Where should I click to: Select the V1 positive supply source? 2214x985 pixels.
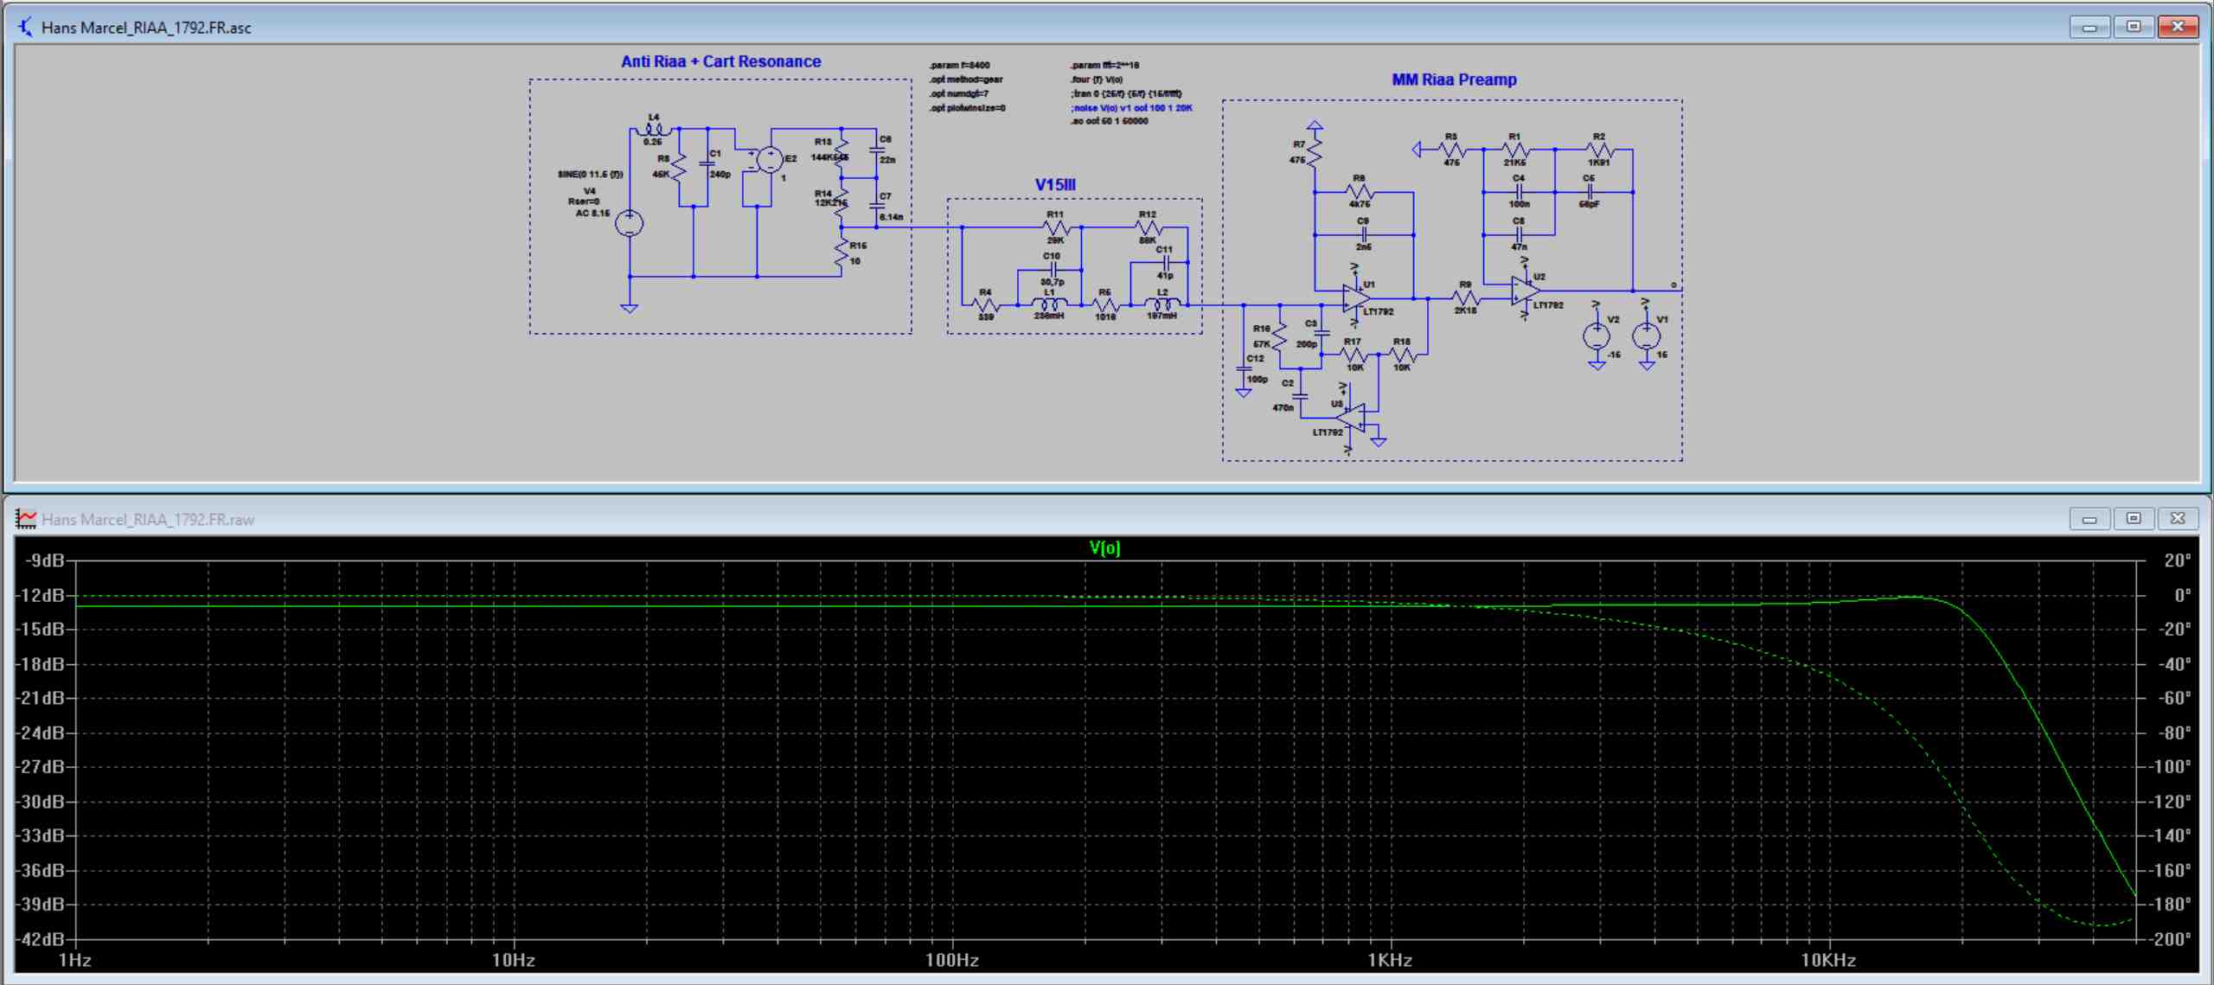(x=1646, y=336)
